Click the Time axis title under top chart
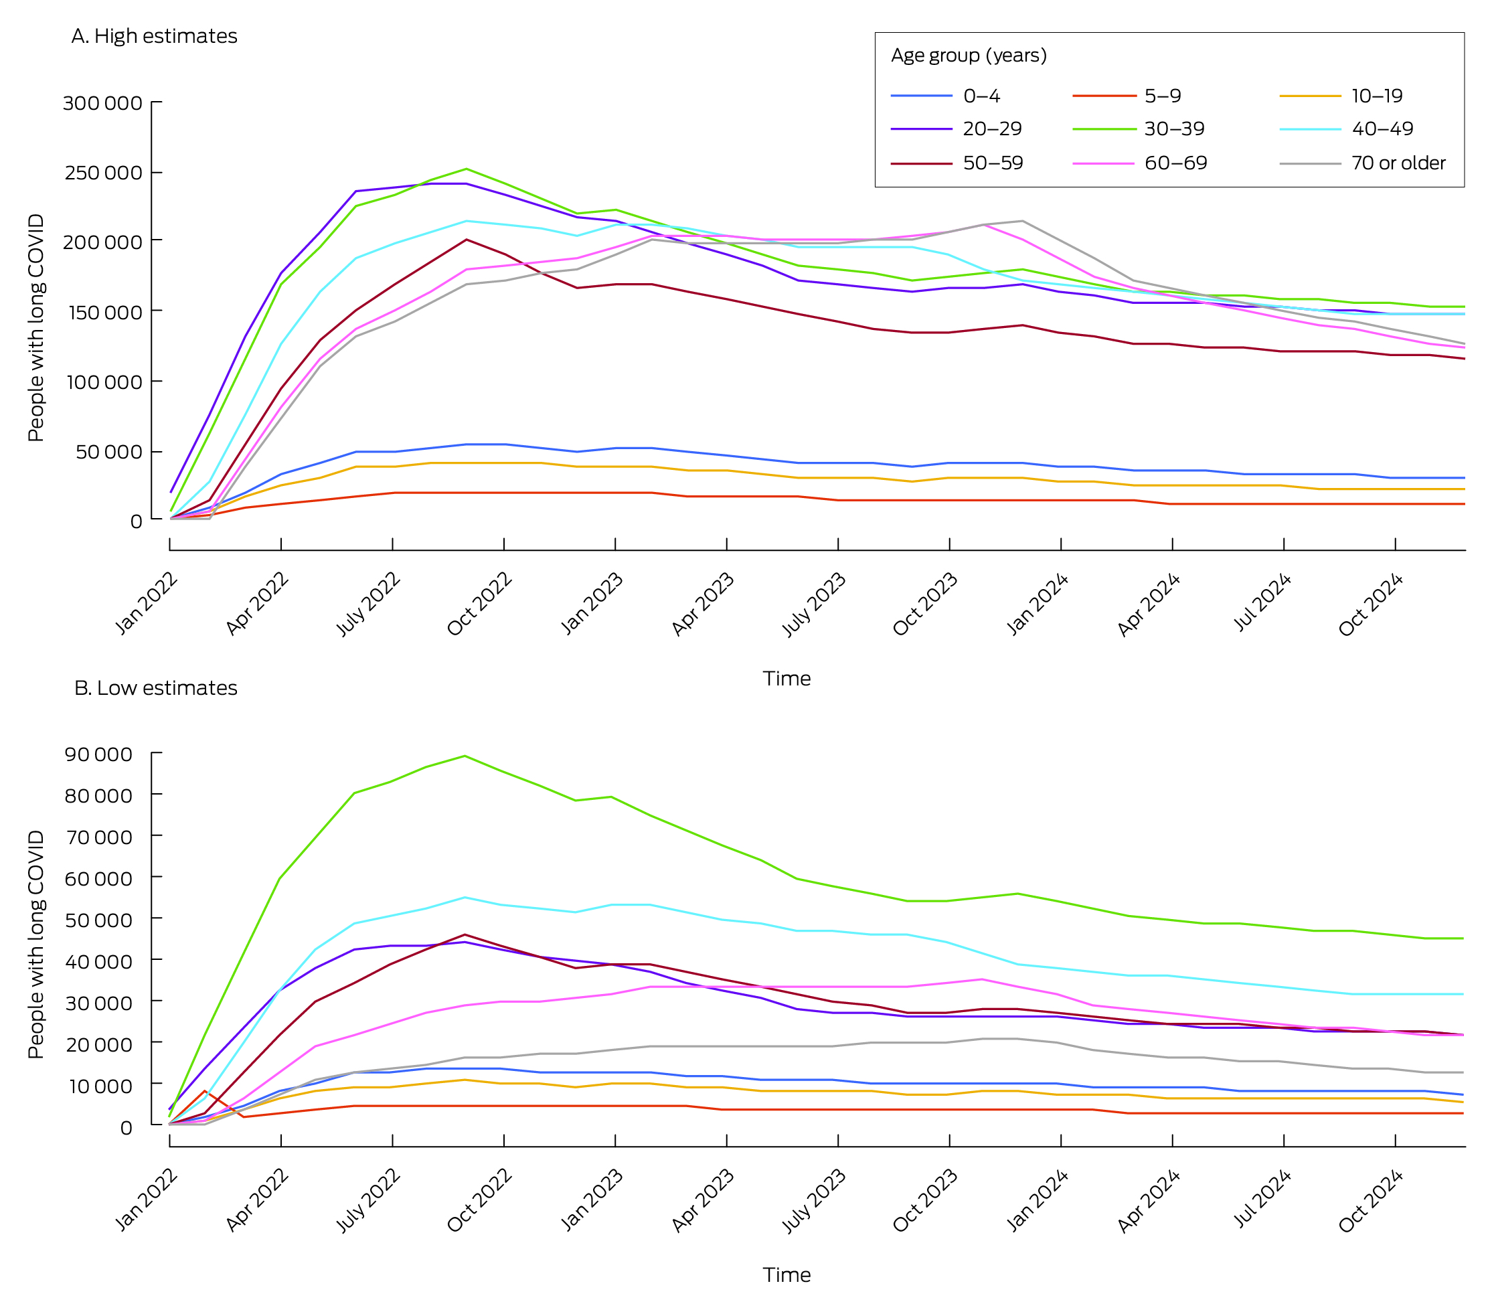The height and width of the screenshot is (1316, 1492). pos(786,678)
